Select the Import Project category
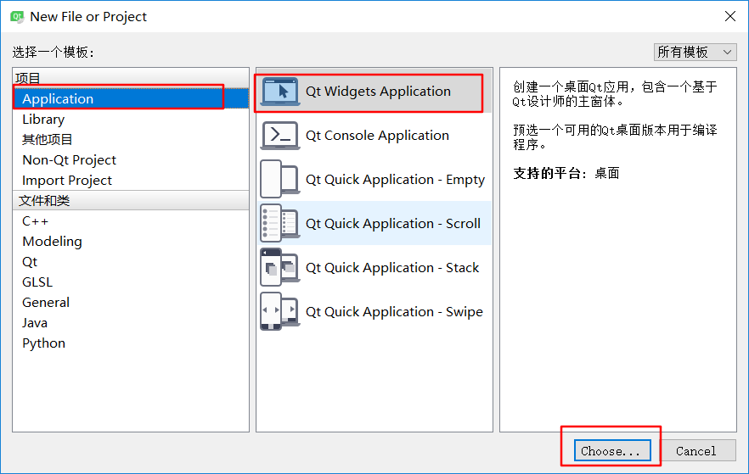The image size is (749, 474). pyautogui.click(x=131, y=181)
